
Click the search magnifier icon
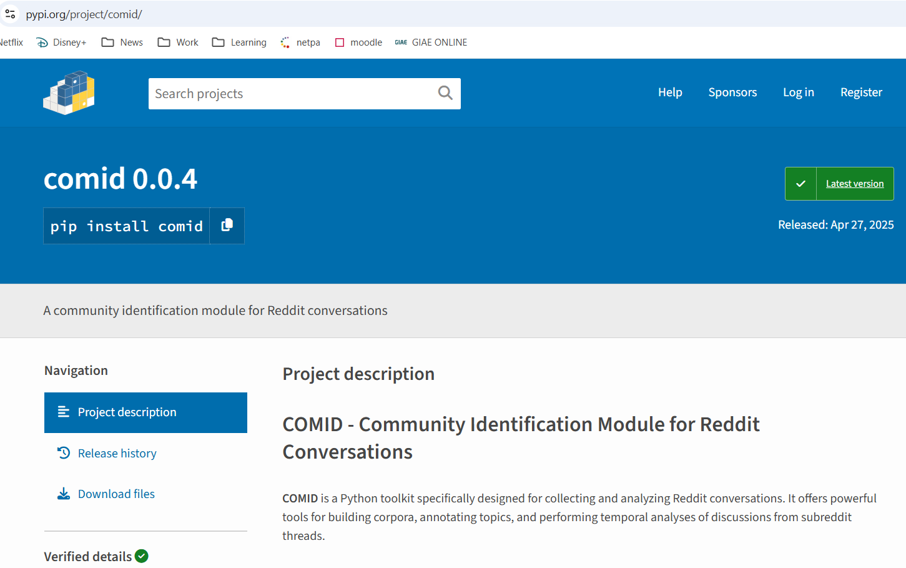[x=445, y=93]
